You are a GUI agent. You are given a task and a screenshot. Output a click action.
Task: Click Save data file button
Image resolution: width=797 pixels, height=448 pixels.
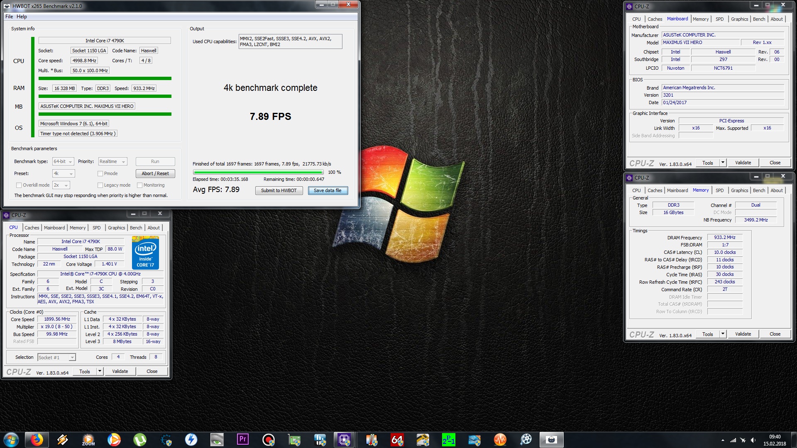pos(328,190)
